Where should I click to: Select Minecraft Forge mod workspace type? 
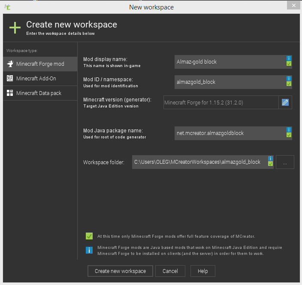(40, 64)
